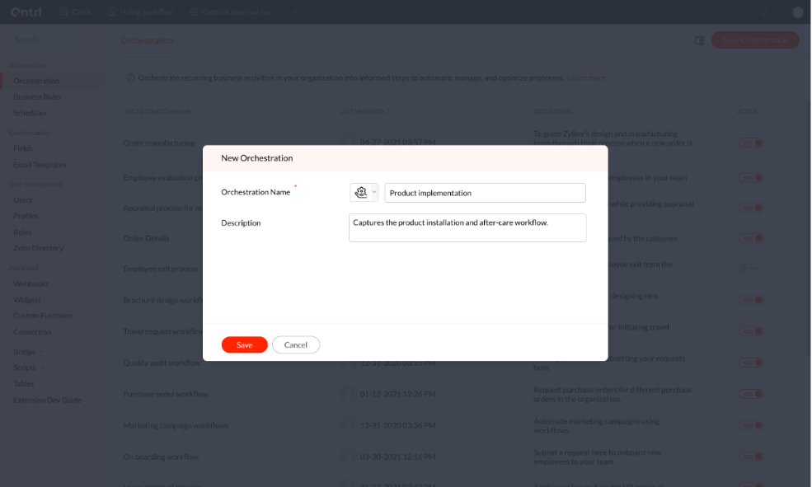Click the search magnifier icon in sidebar
812x487 pixels.
(x=87, y=40)
